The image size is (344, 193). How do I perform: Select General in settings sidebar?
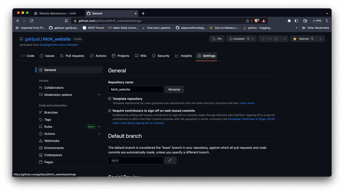(x=70, y=70)
